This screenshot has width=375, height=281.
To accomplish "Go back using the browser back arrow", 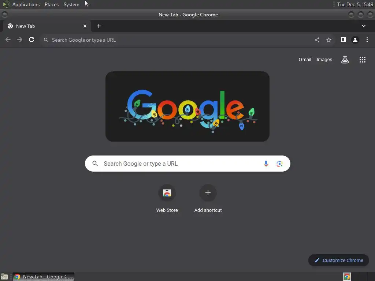I will [x=8, y=40].
